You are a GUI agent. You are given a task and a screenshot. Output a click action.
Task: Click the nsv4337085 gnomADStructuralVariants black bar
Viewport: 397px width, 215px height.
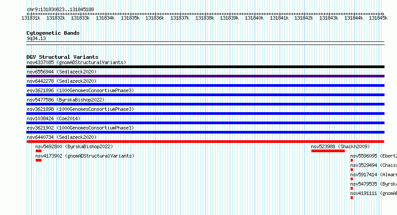205,67
